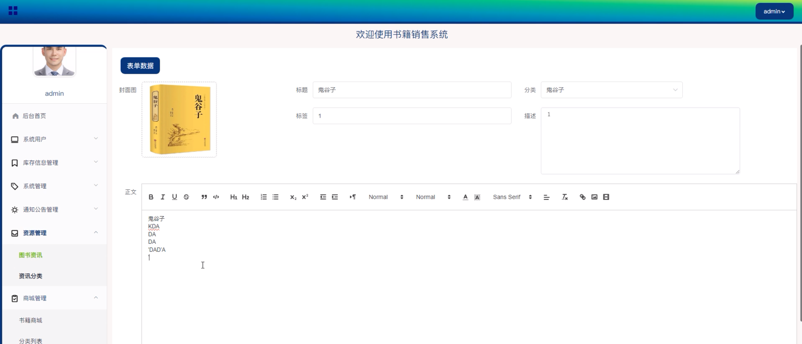The image size is (802, 344).
Task: Apply Heading 2 style
Action: click(x=246, y=197)
